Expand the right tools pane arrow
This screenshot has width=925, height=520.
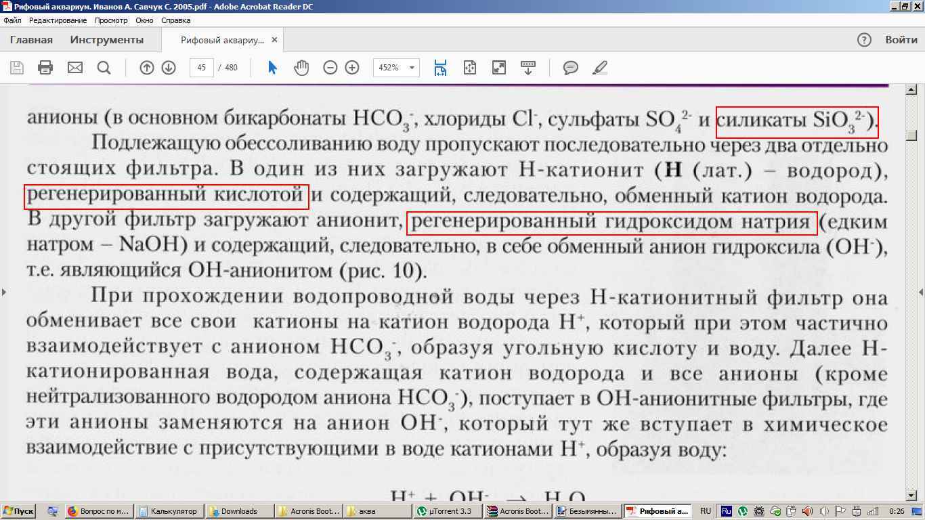[921, 292]
